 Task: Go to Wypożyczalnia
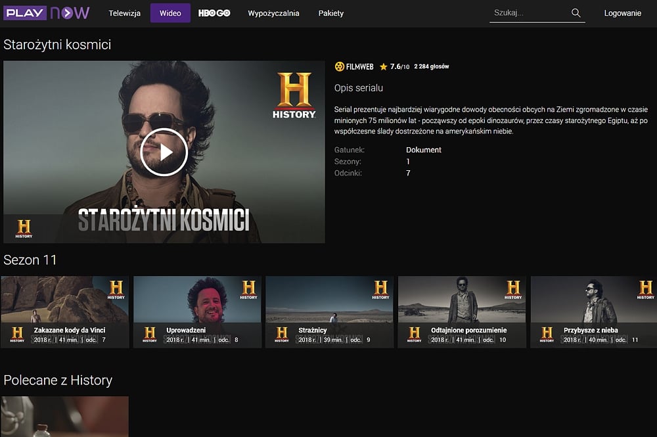[x=273, y=13]
